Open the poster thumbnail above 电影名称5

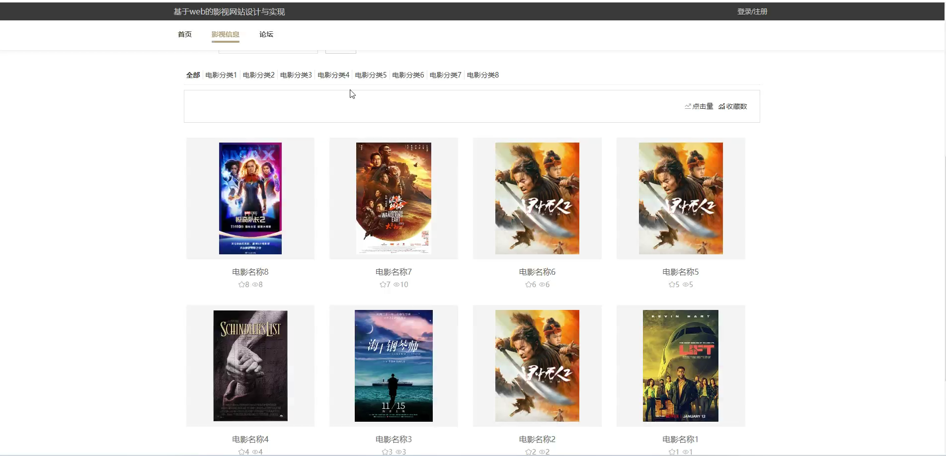coord(681,198)
